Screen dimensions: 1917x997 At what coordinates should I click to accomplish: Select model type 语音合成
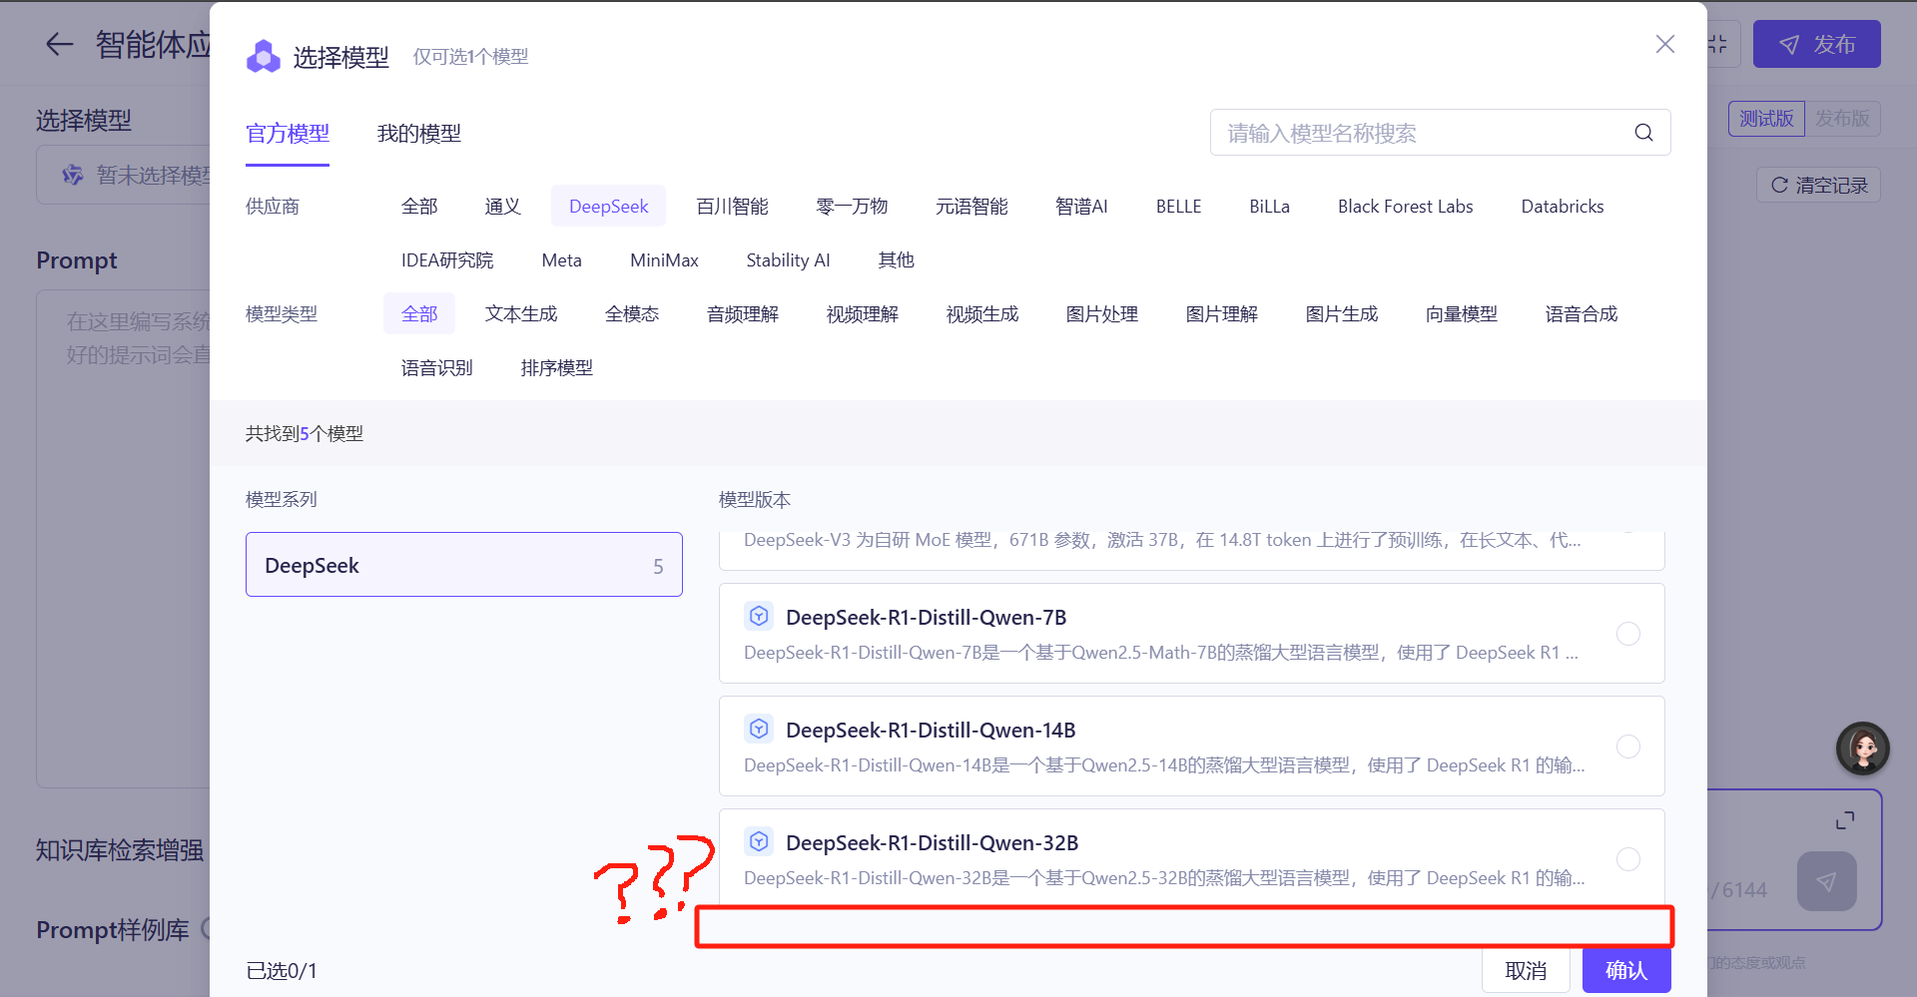pos(1582,314)
